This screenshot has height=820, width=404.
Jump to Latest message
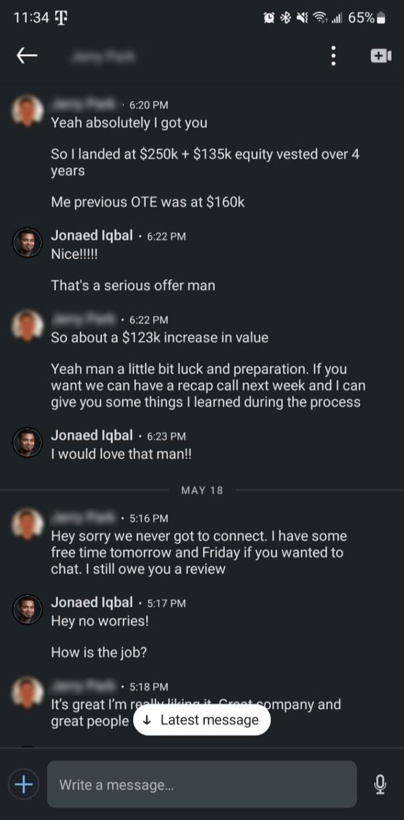201,720
